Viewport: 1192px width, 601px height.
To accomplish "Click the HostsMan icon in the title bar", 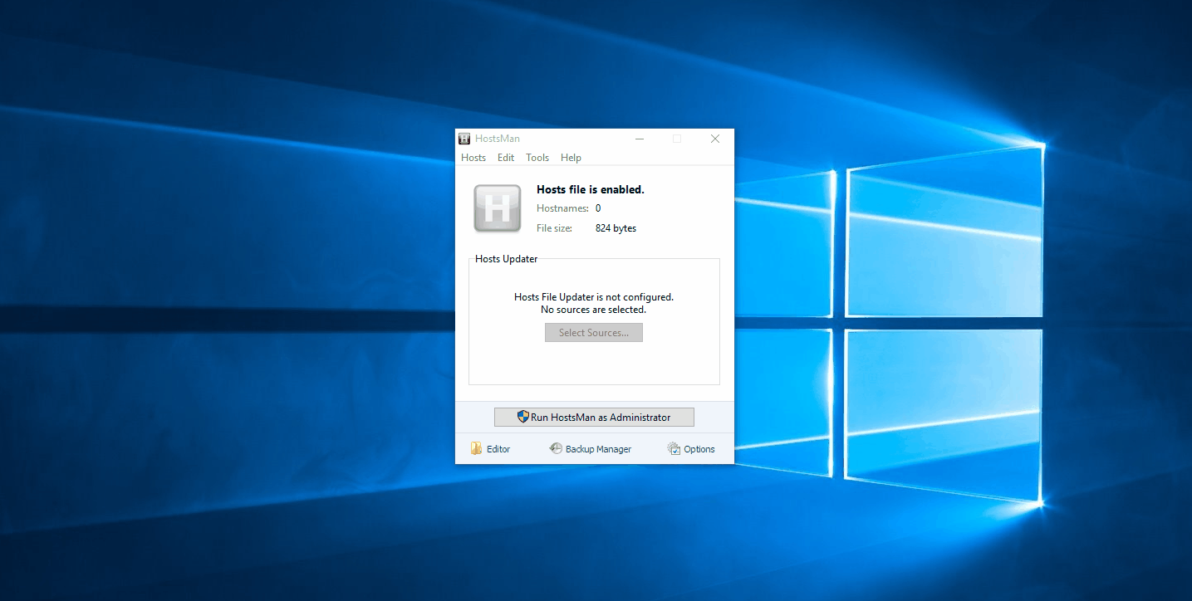I will 464,138.
